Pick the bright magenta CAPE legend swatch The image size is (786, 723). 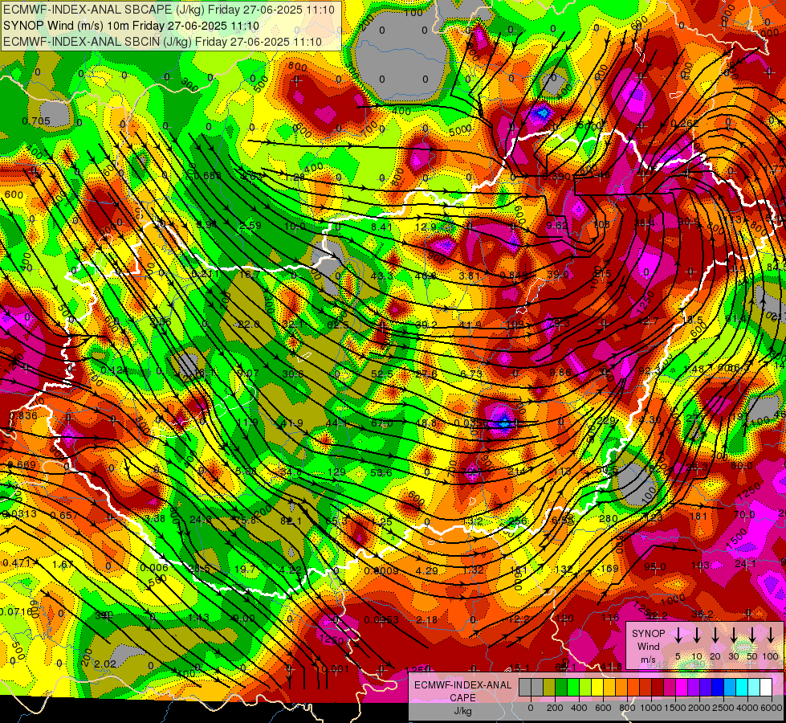682,687
